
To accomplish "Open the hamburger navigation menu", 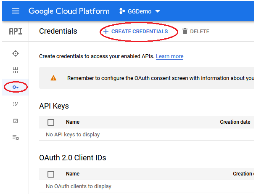I will [16, 11].
